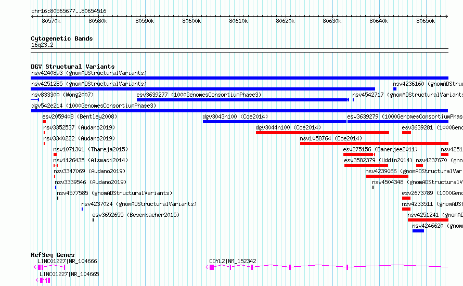Image resolution: width=463 pixels, height=286 pixels.
Task: Click nsv1071301 (Thareja2015) label
Action: pos(91,149)
